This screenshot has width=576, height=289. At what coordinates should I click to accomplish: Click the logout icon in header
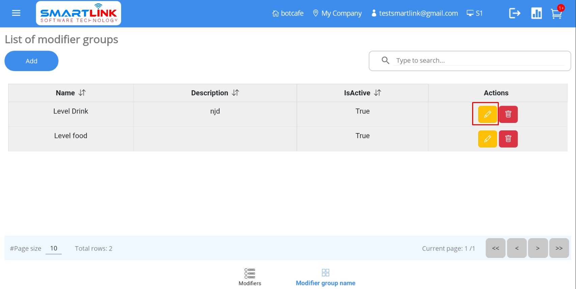coord(515,13)
